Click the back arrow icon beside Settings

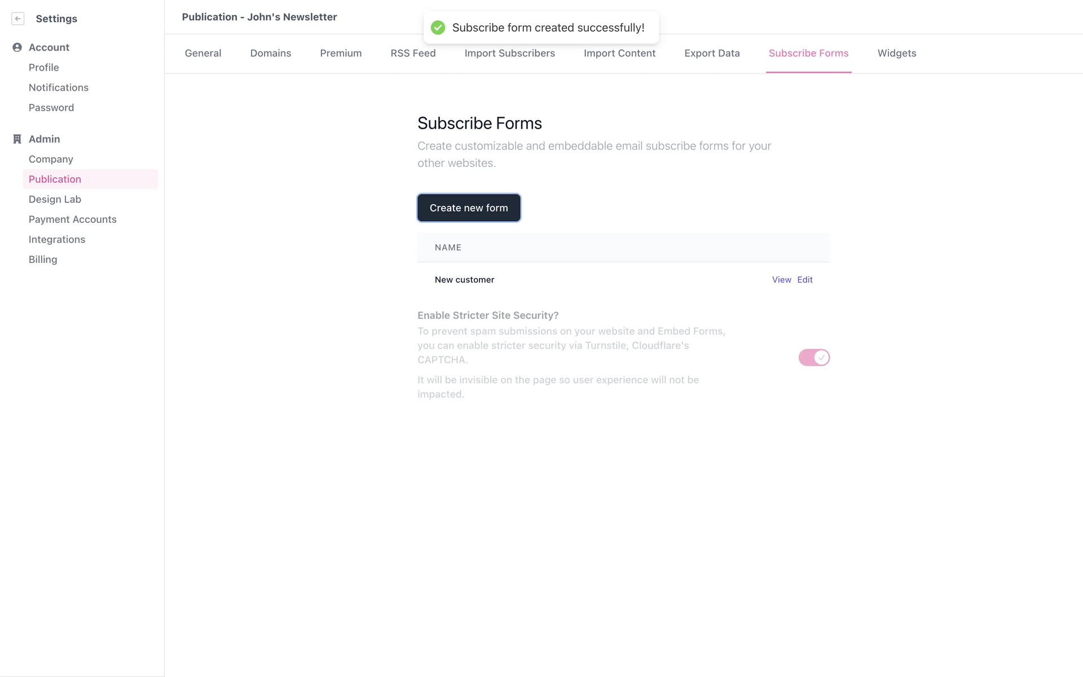click(18, 19)
